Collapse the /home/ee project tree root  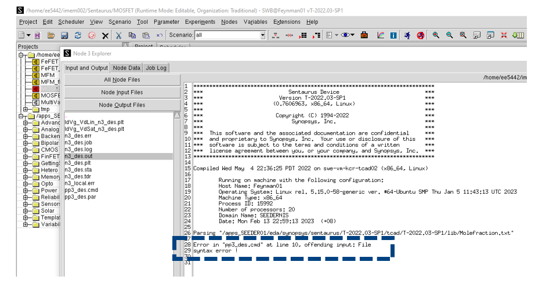point(21,55)
